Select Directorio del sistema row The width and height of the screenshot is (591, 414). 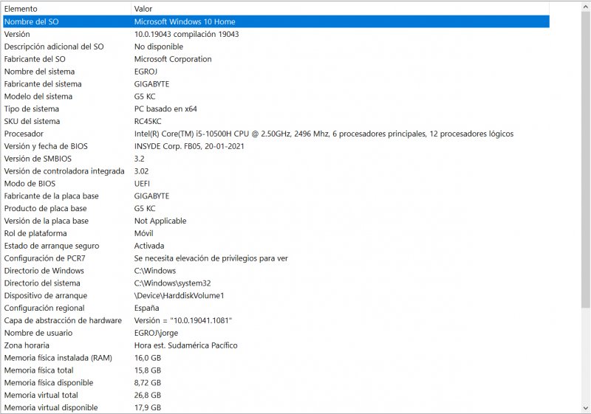pos(276,283)
